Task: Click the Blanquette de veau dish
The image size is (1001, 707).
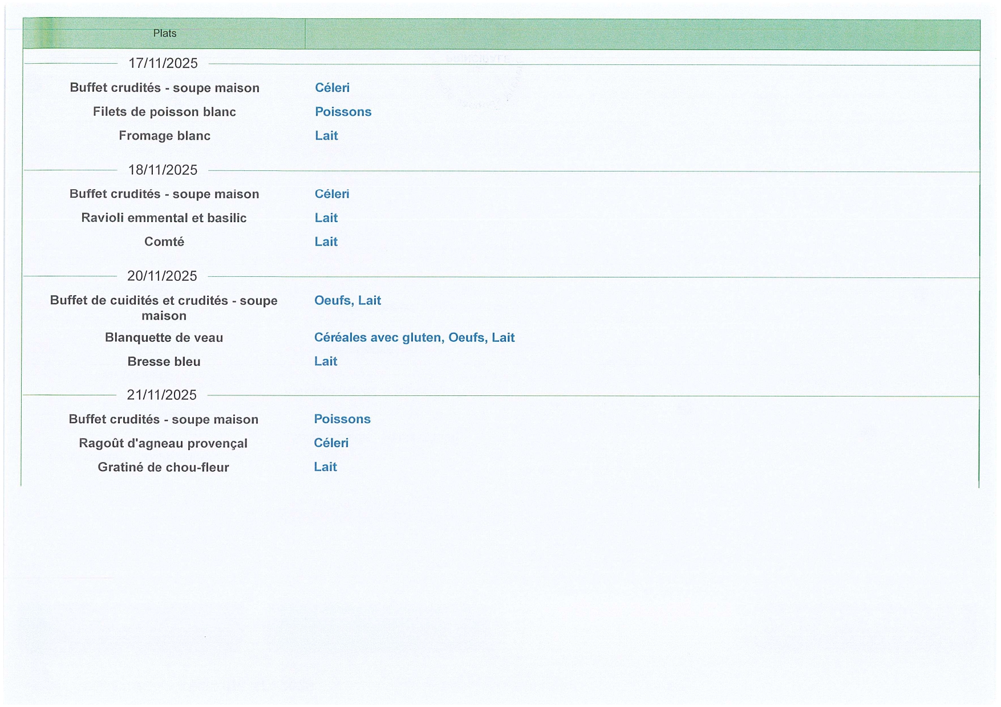Action: click(164, 337)
